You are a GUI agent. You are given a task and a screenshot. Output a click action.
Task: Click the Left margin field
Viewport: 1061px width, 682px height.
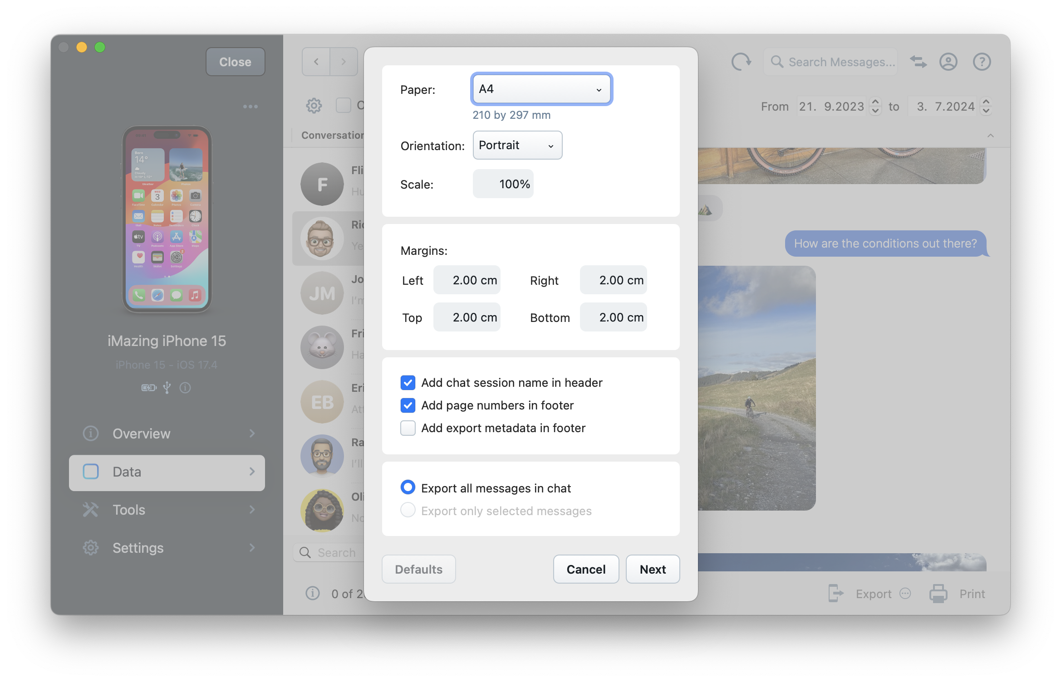click(467, 280)
